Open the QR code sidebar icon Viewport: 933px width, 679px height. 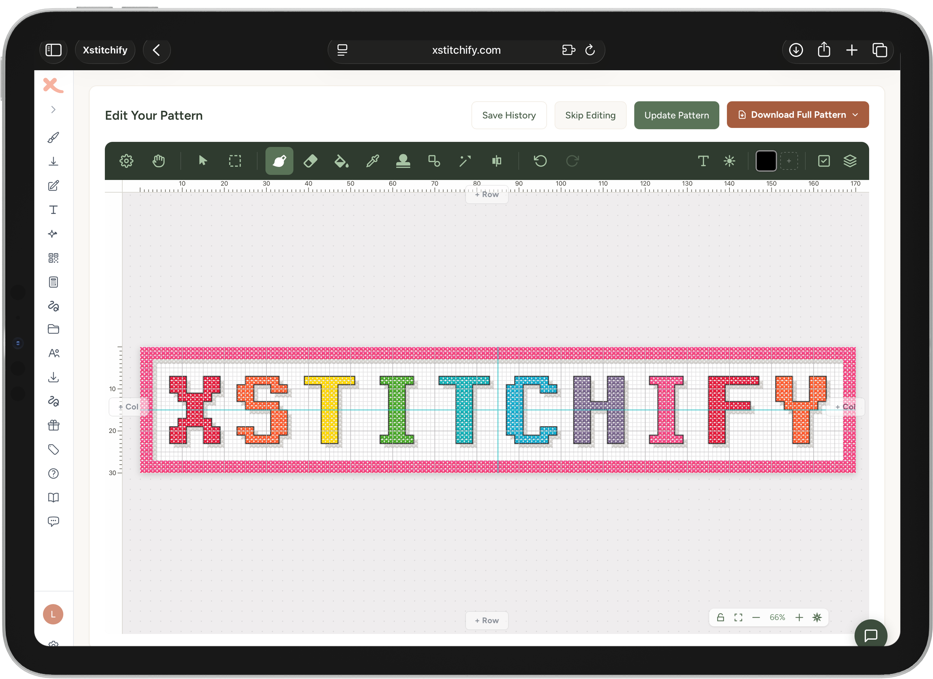coord(54,258)
